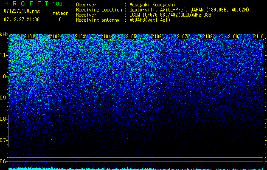267x170 pixels.
Task: Select antenna value A504HB(yagi 4el)
Action: 150,20
